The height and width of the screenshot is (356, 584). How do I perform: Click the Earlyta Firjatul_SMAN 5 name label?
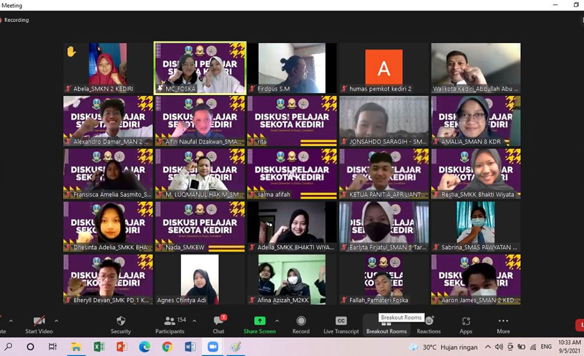[388, 247]
